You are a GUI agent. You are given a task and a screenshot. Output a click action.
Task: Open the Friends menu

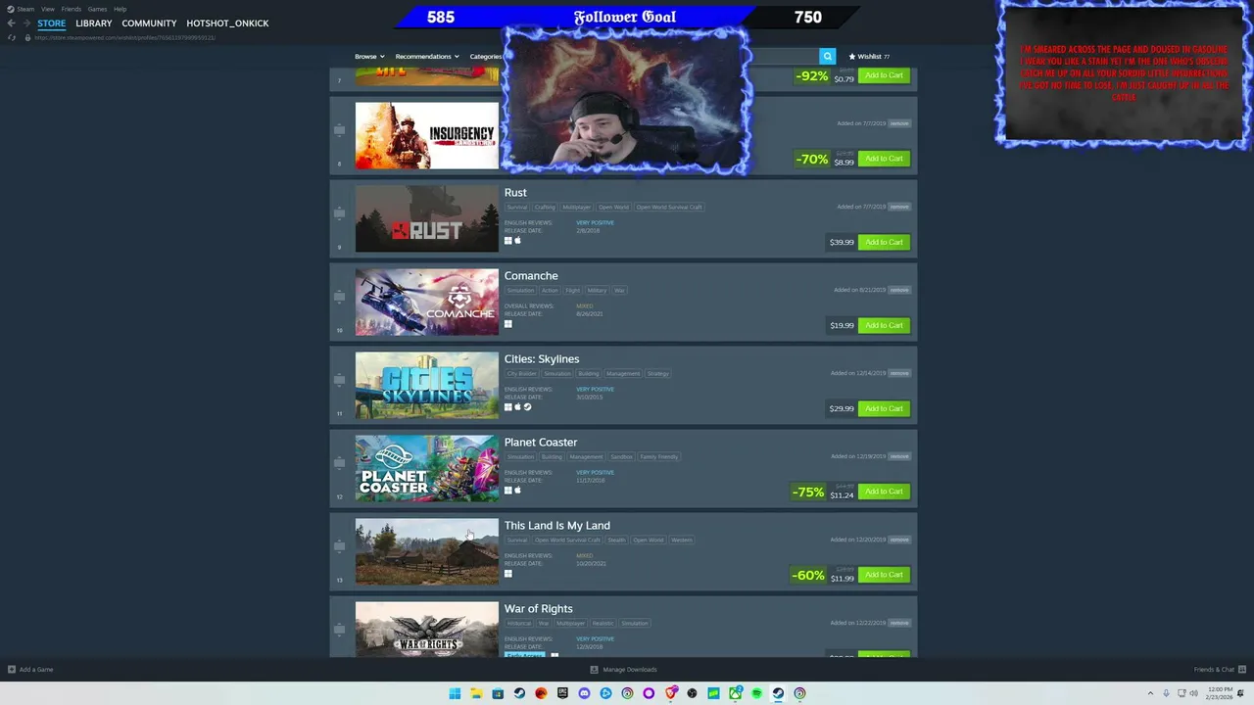coord(72,9)
